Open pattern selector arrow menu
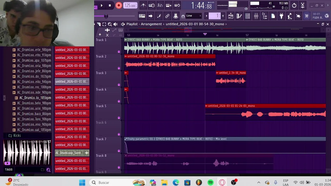Screen dimensions: 331x186 (x=206, y=16)
